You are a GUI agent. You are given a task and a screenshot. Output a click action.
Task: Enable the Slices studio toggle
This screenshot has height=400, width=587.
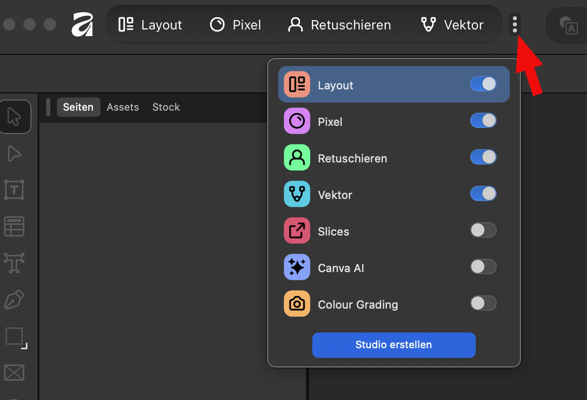tap(483, 230)
